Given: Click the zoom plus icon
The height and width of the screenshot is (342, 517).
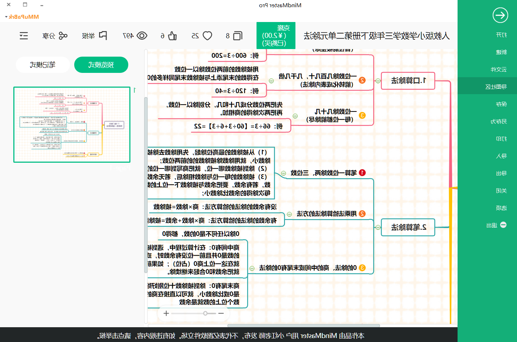Looking at the screenshot, I should [x=166, y=313].
